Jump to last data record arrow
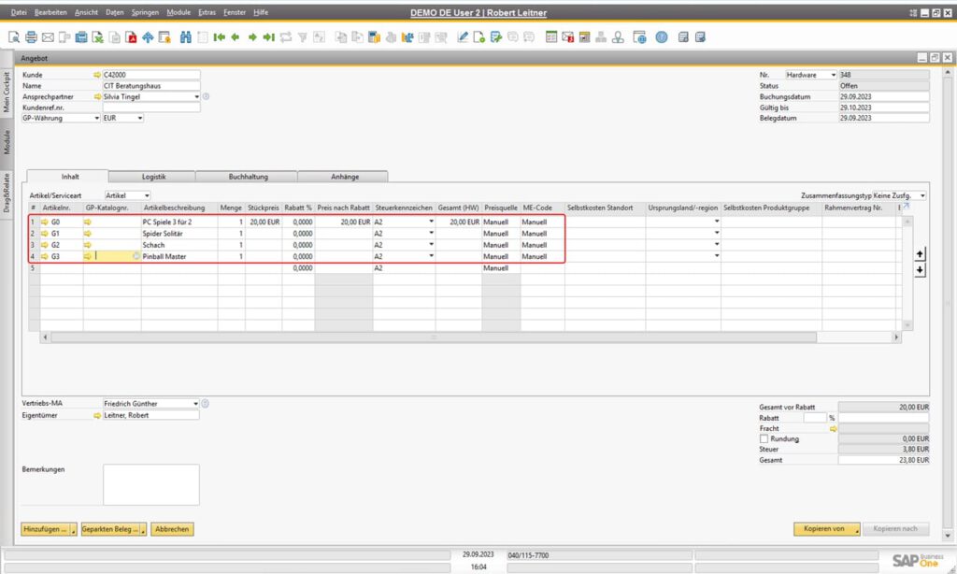This screenshot has height=574, width=957. click(x=268, y=37)
